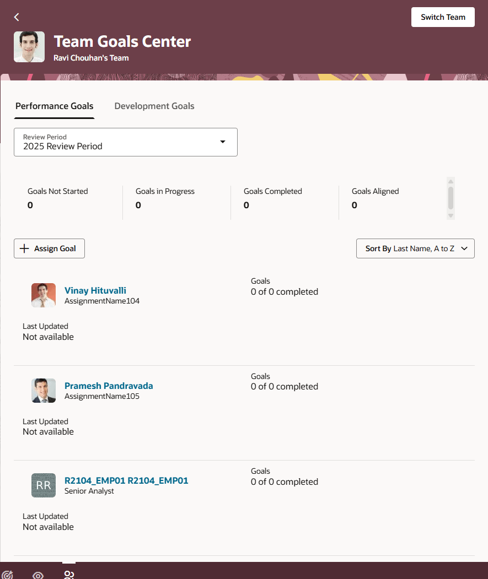Click the vertical scrollbar near Goals Aligned

(x=451, y=198)
